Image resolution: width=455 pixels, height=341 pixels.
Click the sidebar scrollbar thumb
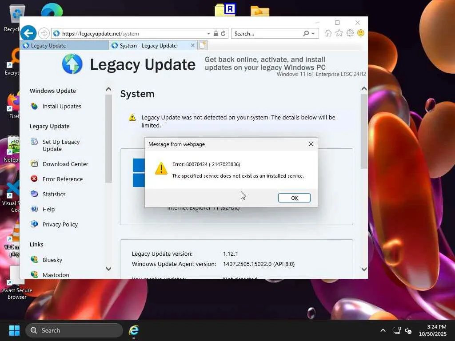(108, 139)
